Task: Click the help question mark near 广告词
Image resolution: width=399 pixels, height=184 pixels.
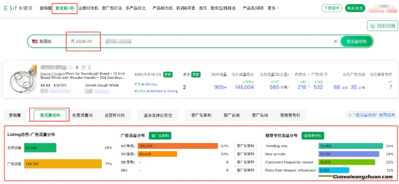Action: [x=326, y=75]
